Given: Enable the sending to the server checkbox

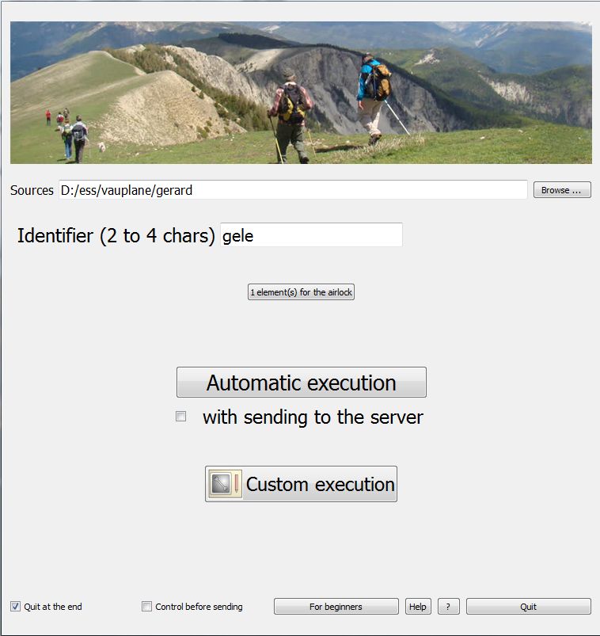Looking at the screenshot, I should pos(180,416).
